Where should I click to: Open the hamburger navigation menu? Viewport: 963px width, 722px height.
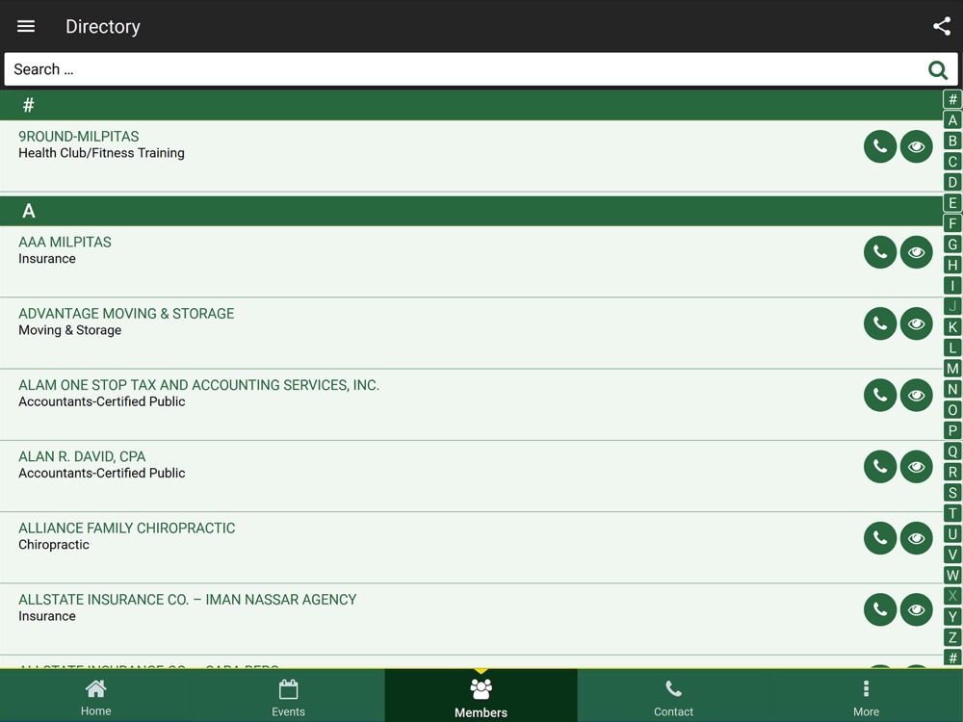pyautogui.click(x=26, y=26)
